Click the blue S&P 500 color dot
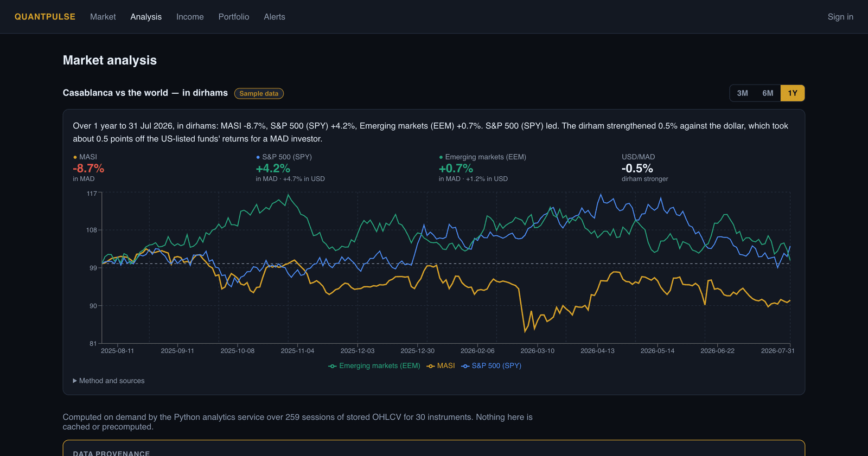868x456 pixels. 258,157
